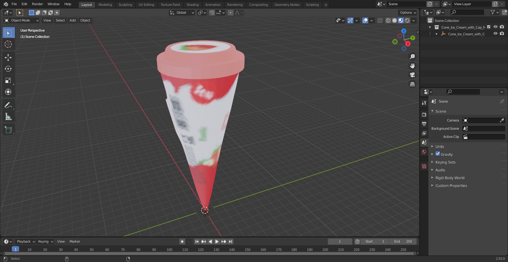The image size is (508, 262).
Task: Choose the Measure tool
Action: click(8, 117)
